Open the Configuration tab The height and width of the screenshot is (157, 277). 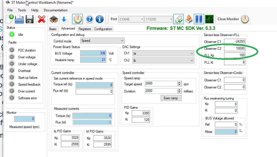coord(103,29)
